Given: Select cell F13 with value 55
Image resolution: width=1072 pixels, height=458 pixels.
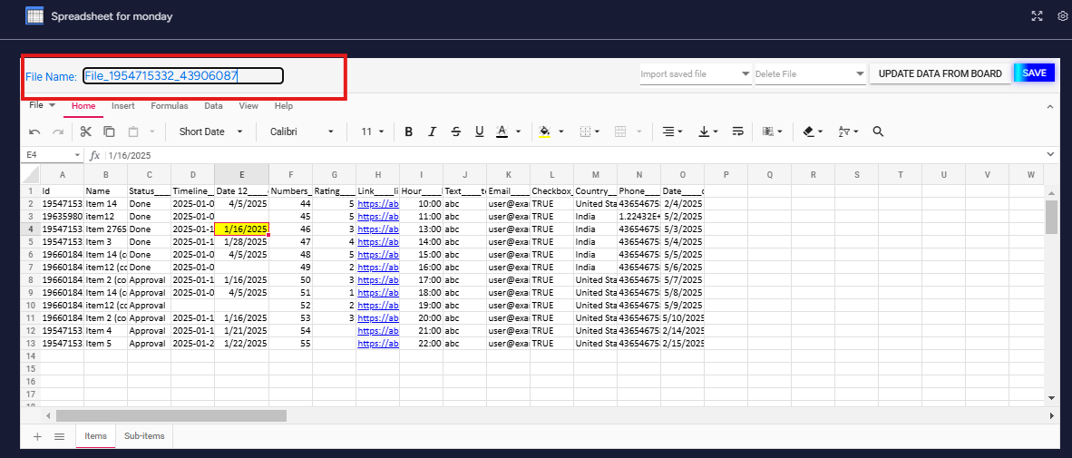Looking at the screenshot, I should point(290,343).
